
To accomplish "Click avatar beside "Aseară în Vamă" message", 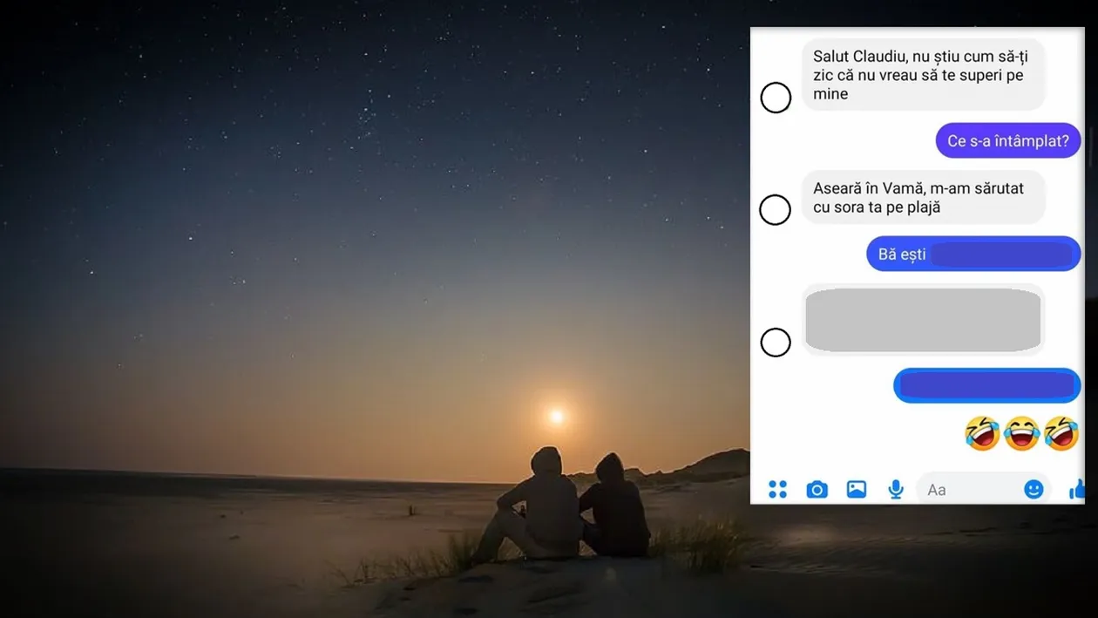I will [x=776, y=210].
